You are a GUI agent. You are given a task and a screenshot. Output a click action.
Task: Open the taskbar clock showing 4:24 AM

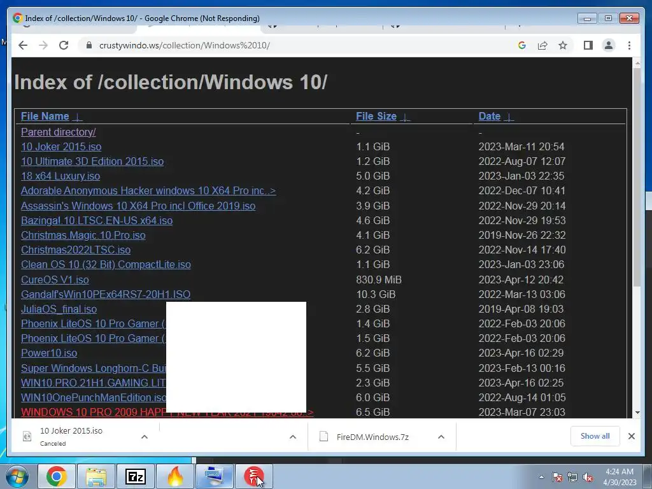[x=619, y=477]
